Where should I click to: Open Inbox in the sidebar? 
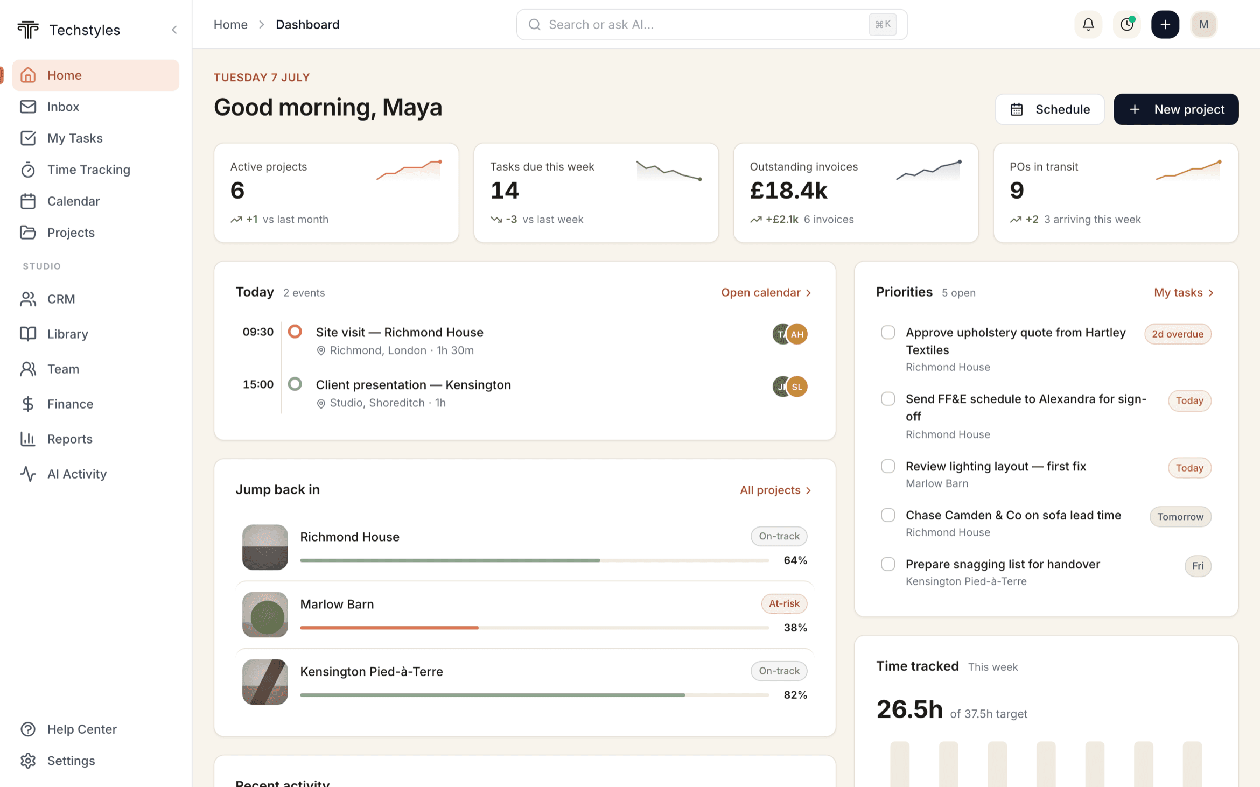(96, 107)
